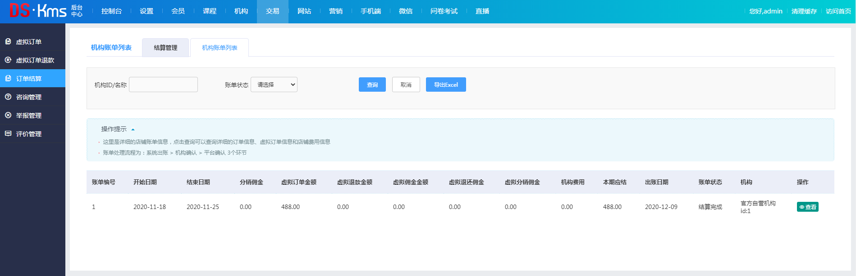Viewport: 856px width, 276px height.
Task: Click the 开始日期 column header
Action: click(145, 182)
